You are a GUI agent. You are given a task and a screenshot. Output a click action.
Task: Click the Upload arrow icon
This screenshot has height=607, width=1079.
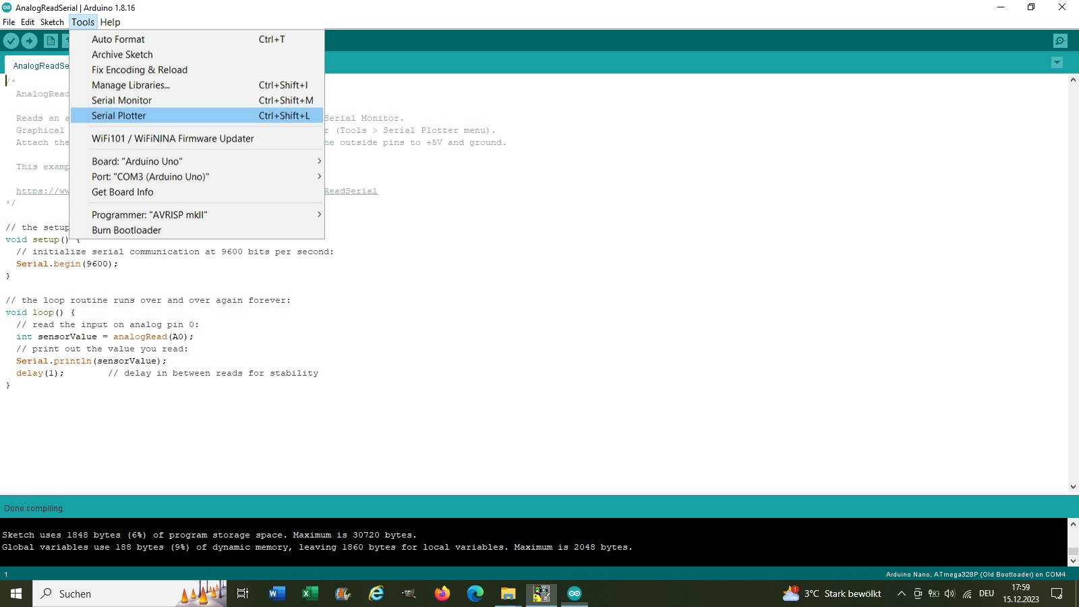[30, 40]
